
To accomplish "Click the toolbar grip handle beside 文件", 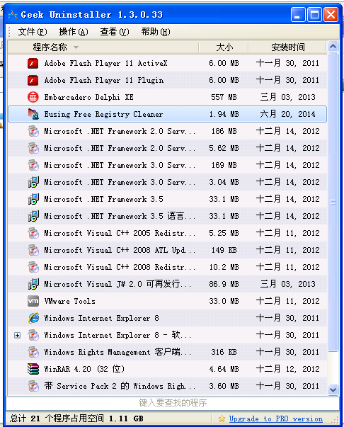I will [x=9, y=32].
